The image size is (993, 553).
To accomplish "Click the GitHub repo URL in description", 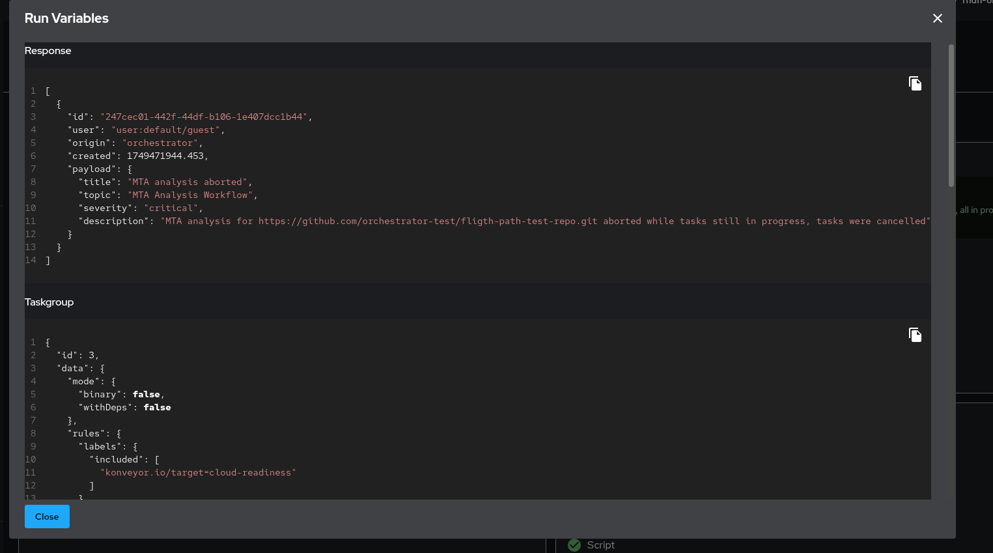I will 427,221.
